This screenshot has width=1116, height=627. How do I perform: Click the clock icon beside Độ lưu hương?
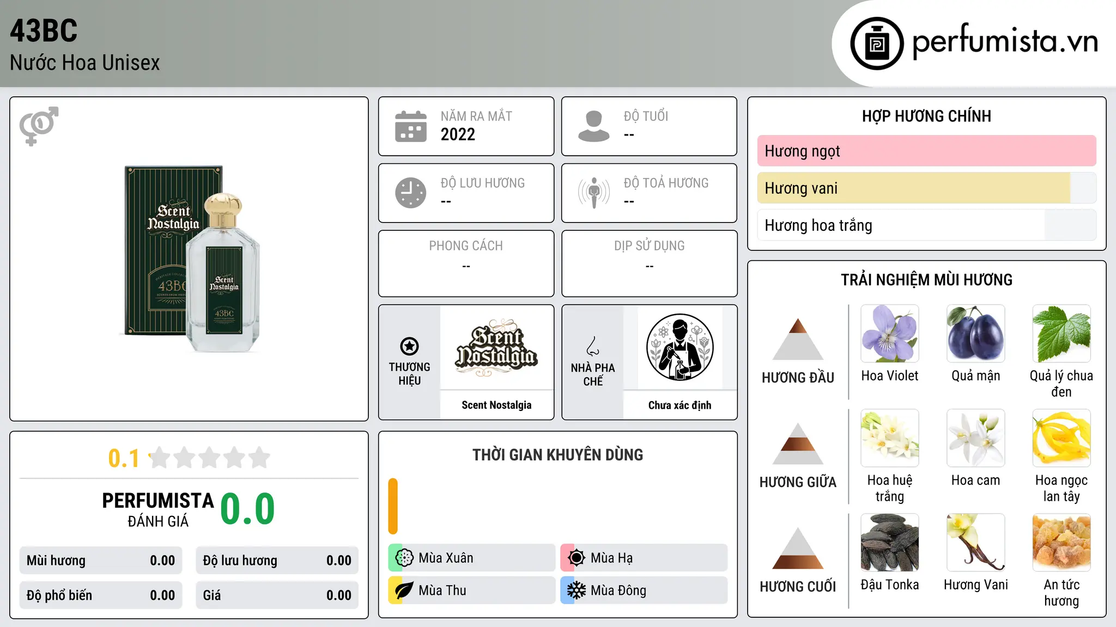411,193
